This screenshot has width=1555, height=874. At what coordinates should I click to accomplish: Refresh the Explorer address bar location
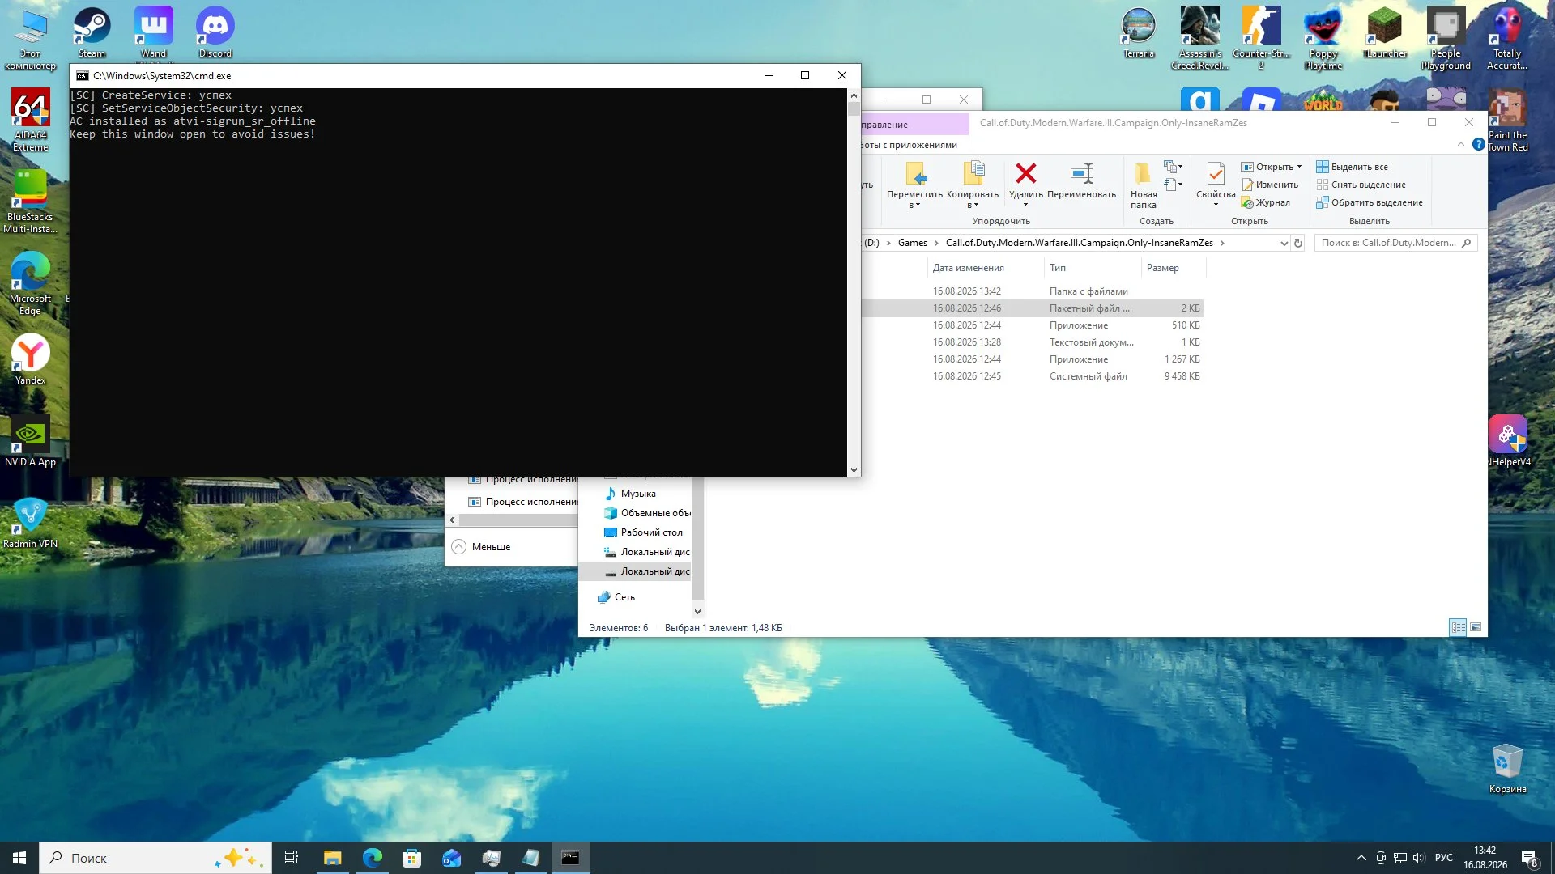click(1297, 243)
